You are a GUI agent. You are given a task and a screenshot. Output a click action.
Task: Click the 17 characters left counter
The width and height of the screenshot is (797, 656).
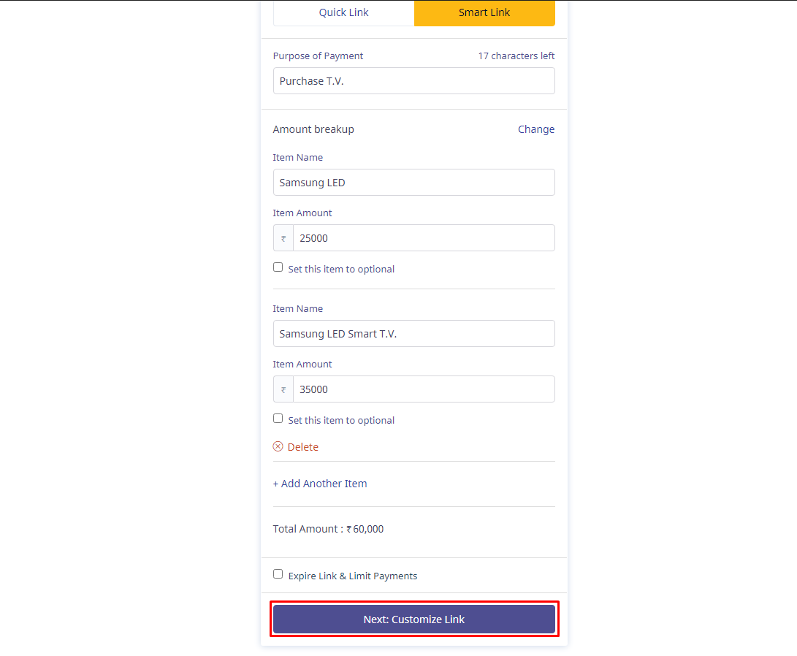(516, 56)
